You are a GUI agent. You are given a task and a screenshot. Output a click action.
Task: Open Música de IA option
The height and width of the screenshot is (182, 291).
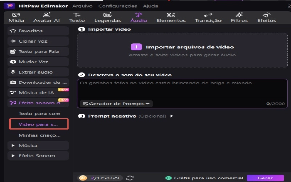pos(38,92)
